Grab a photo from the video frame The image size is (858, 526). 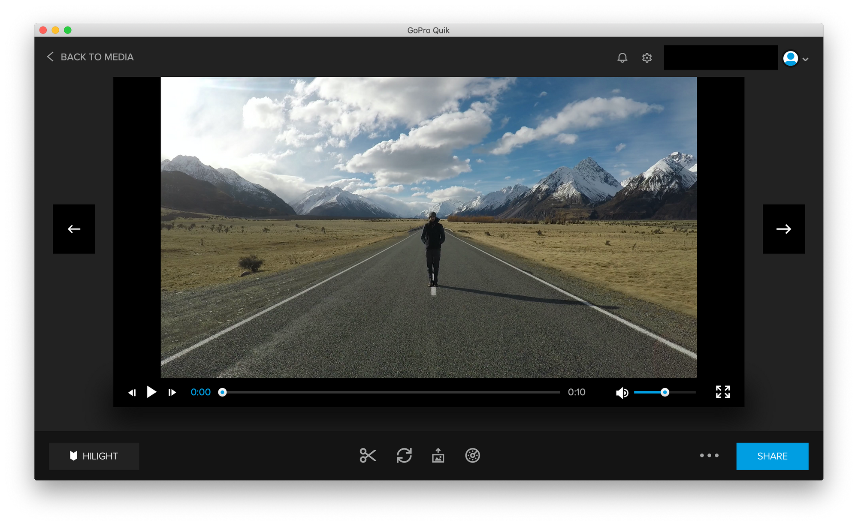coord(438,455)
